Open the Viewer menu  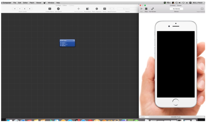39,3
